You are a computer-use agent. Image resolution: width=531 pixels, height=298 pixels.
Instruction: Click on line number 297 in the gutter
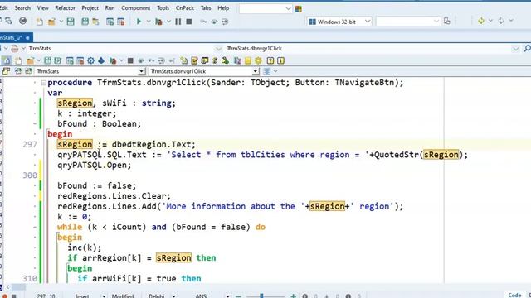(30, 145)
